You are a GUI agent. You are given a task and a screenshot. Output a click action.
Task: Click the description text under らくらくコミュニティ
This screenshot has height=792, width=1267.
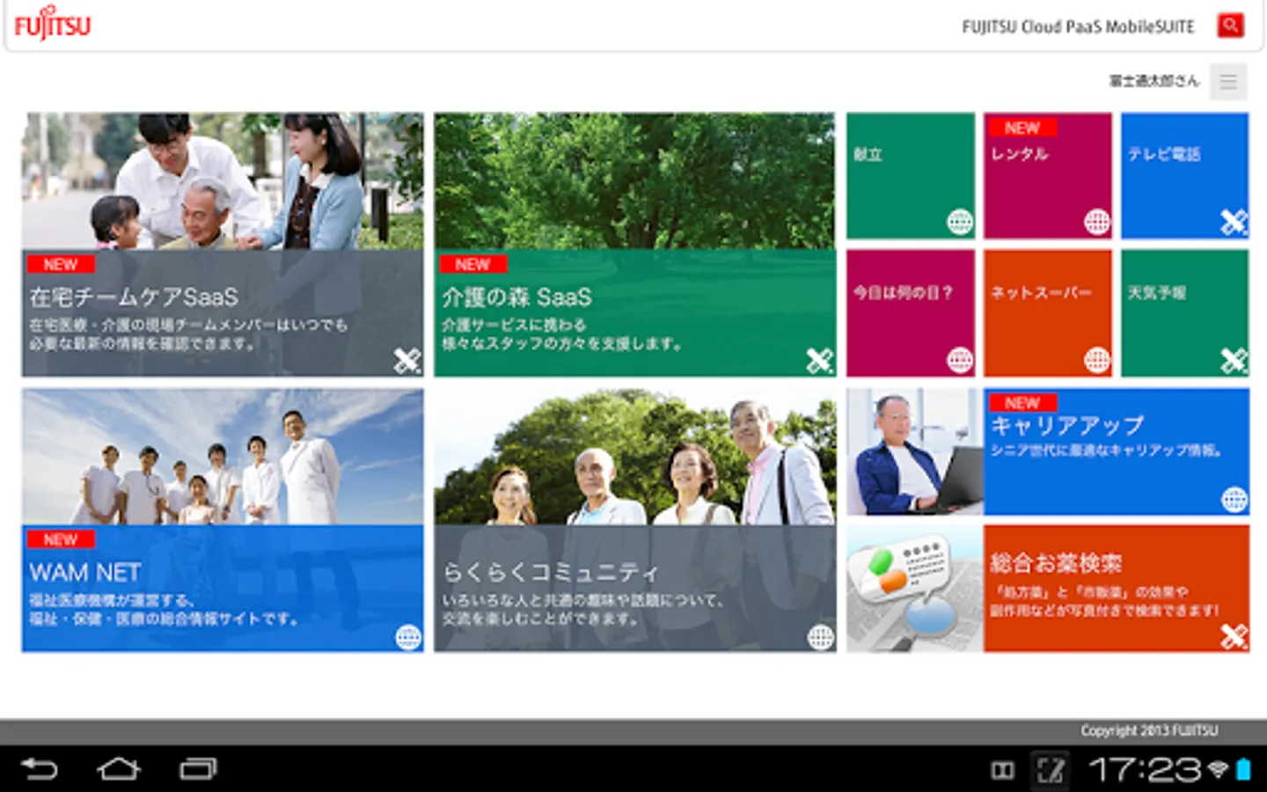[583, 610]
